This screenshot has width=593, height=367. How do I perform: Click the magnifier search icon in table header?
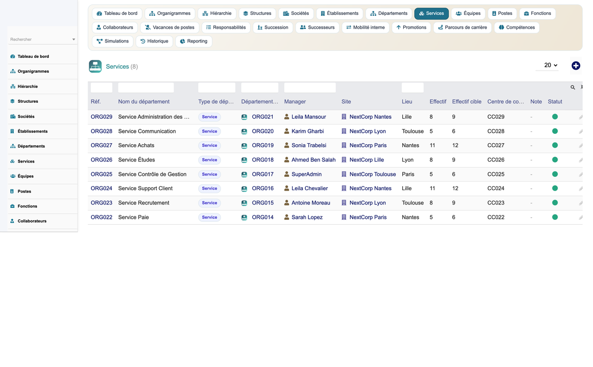(x=573, y=87)
